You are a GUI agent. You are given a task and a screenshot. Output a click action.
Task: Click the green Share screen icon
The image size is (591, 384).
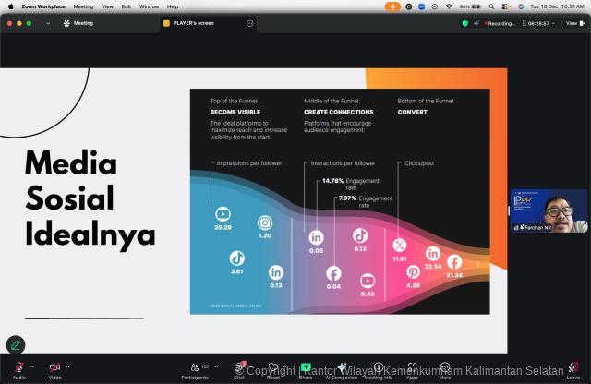(306, 367)
